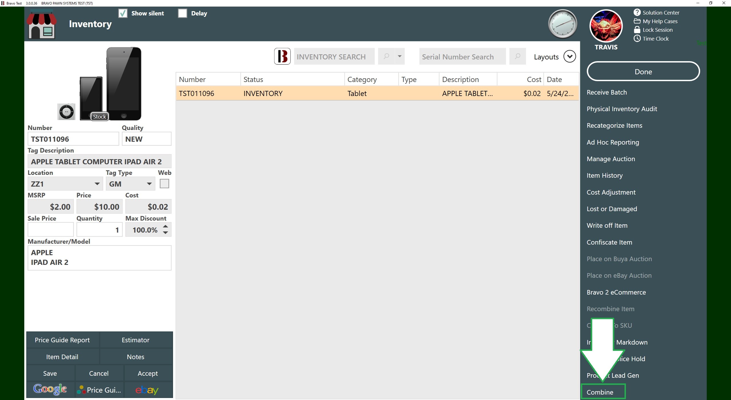Screen dimensions: 731x400
Task: Sort by Date column header
Action: click(x=561, y=79)
